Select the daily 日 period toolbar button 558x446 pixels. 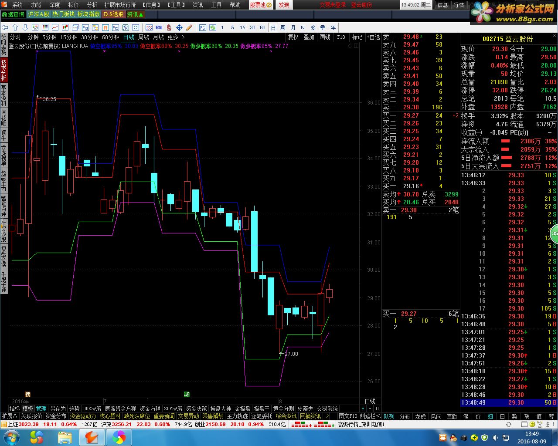click(x=273, y=27)
